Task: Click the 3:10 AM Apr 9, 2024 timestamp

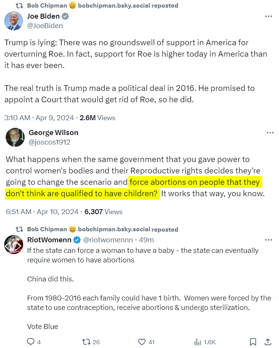Action: [x=39, y=118]
